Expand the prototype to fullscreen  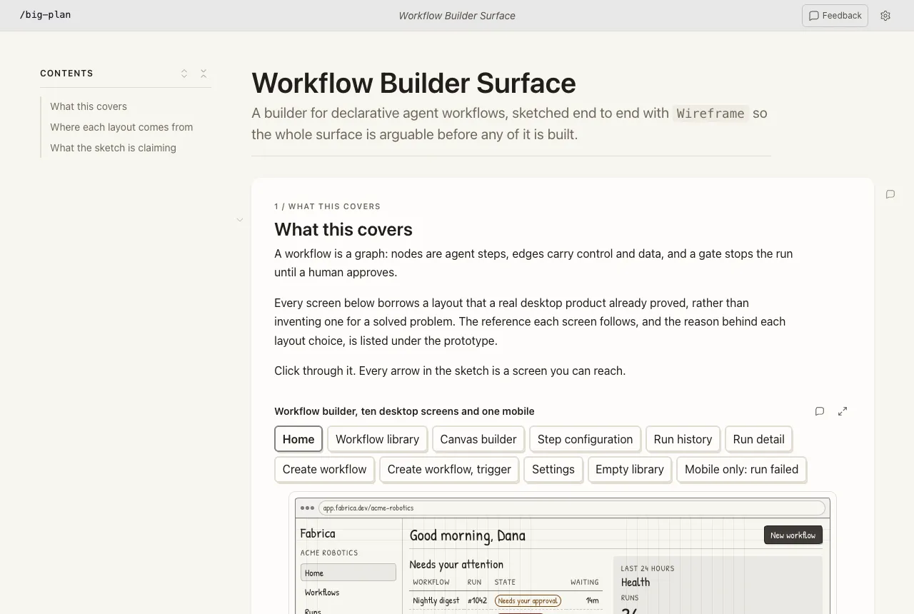click(x=843, y=411)
